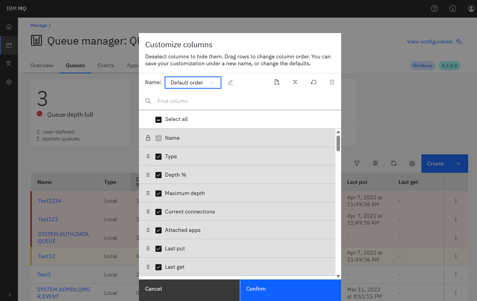Follow the Manage breadcrumb link
Screen dimensions: 477x301
coord(39,25)
